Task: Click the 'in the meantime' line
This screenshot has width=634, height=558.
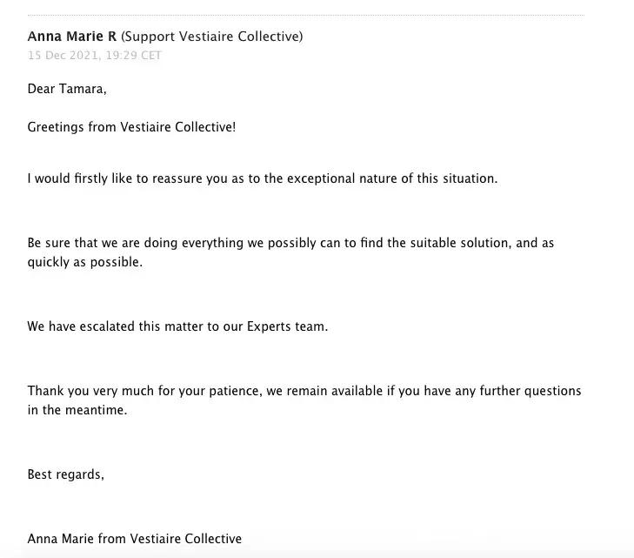Action: [77, 410]
